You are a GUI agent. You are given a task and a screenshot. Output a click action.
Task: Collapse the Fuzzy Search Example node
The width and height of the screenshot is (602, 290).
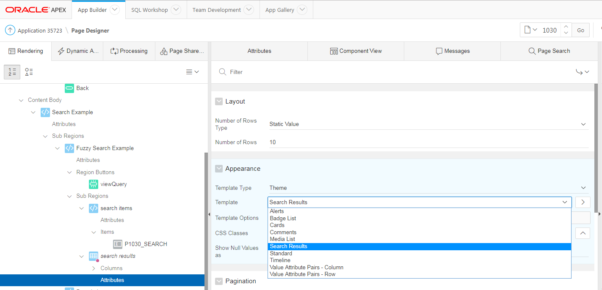tap(58, 148)
